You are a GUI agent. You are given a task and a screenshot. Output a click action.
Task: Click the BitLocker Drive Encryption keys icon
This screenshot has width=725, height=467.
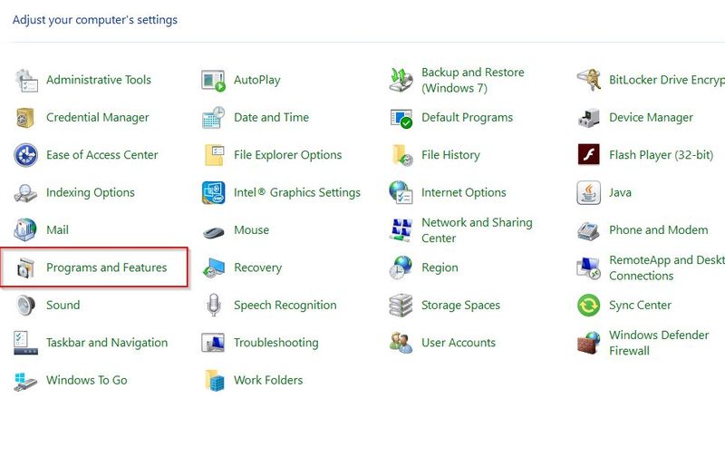[589, 80]
